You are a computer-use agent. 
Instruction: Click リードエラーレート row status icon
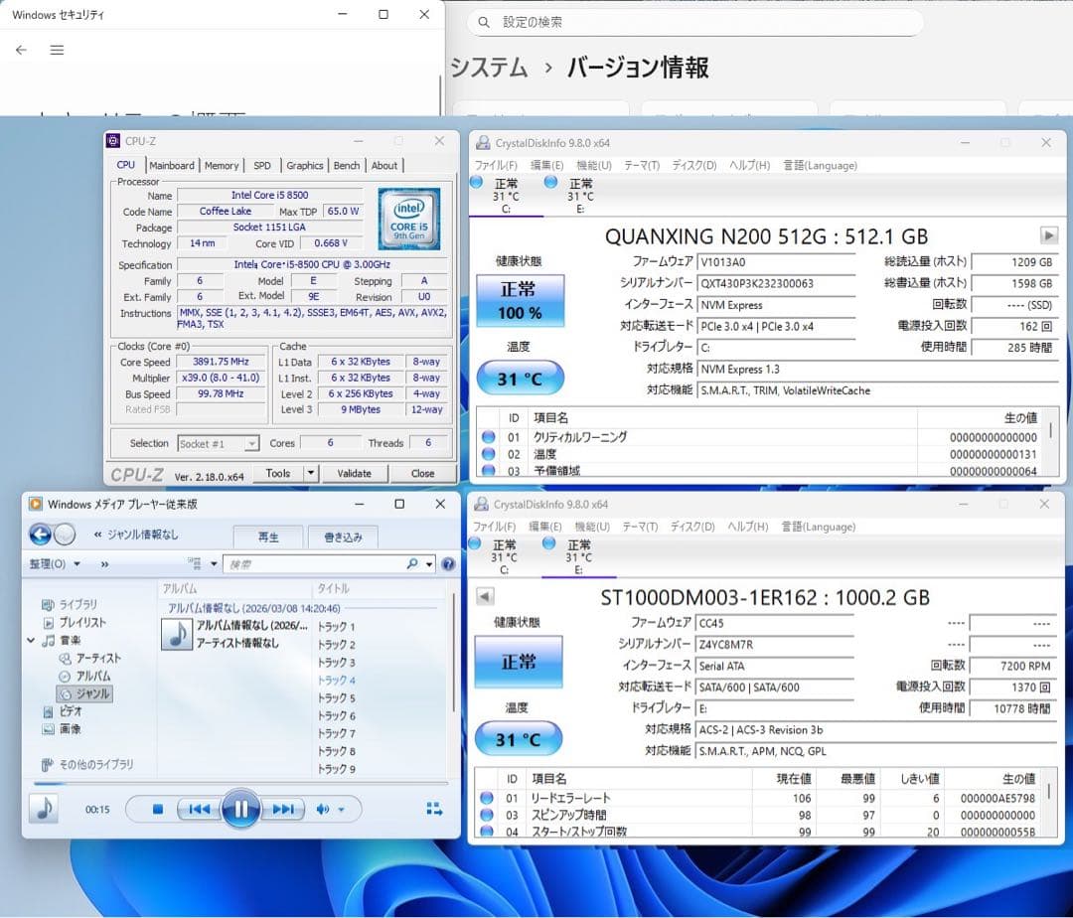[x=487, y=798]
